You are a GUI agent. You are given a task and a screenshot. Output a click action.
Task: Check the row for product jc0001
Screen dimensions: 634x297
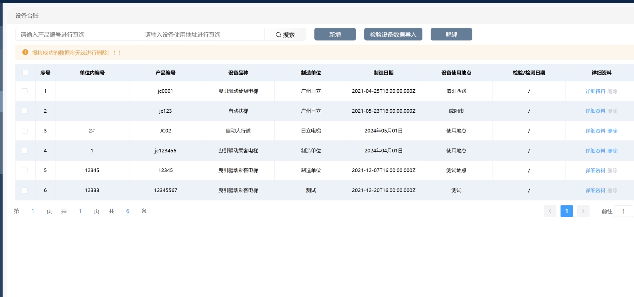tap(25, 91)
